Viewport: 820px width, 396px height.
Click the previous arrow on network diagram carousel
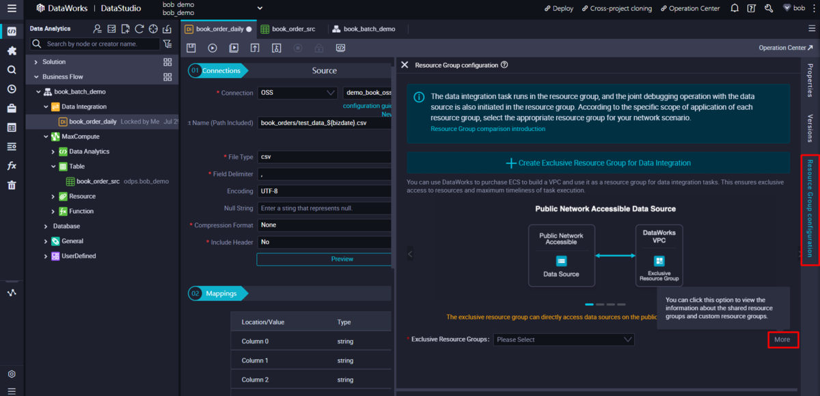pyautogui.click(x=410, y=254)
